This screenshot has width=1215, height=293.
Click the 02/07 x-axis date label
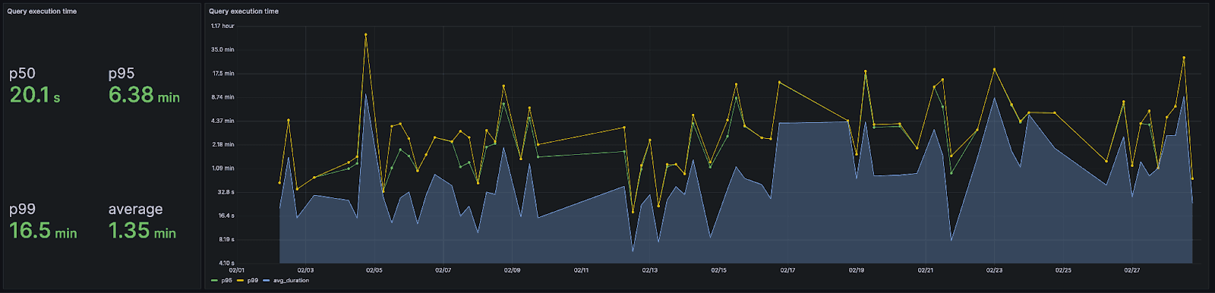[x=443, y=270]
